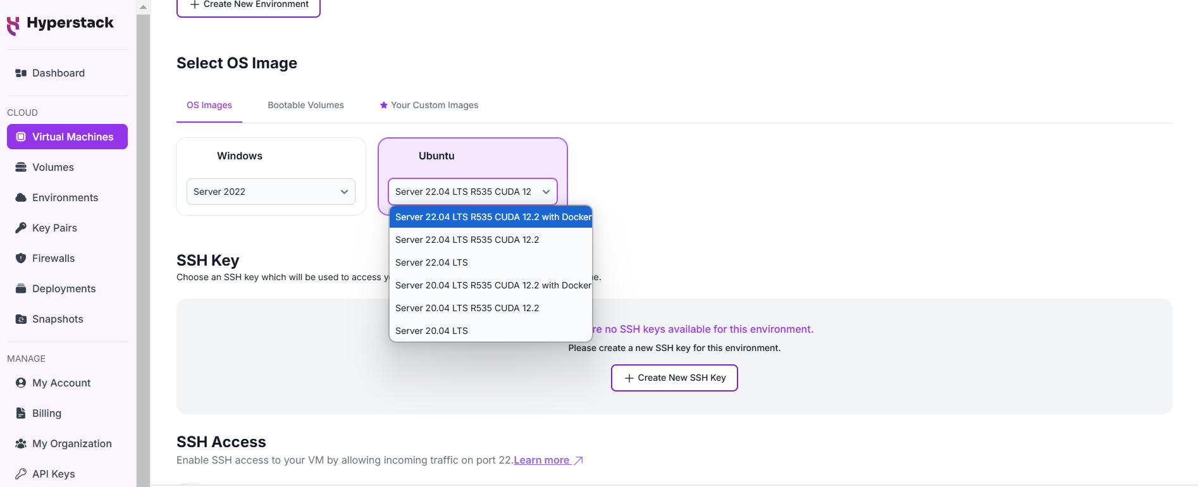Image resolution: width=1198 pixels, height=487 pixels.
Task: Choose plain Server 20.04 LTS option
Action: tap(491, 331)
